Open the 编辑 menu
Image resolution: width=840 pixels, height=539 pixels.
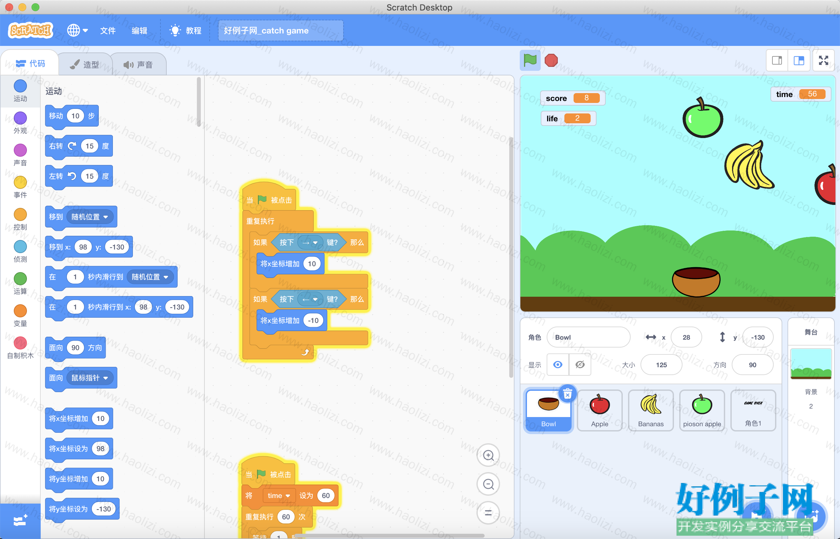(139, 30)
